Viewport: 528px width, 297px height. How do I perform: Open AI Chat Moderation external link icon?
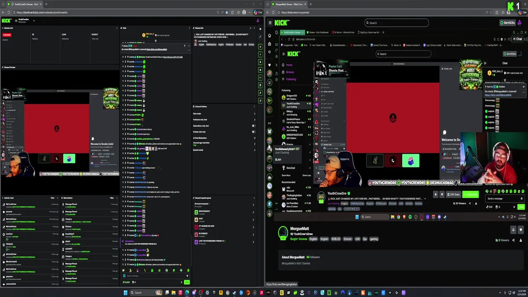(254, 138)
